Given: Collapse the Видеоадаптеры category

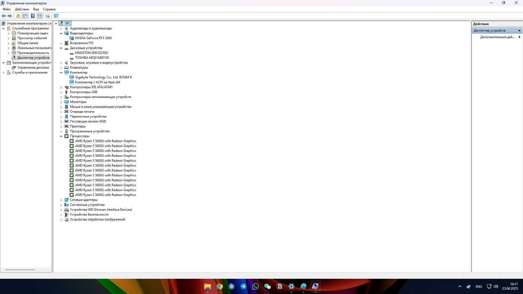Looking at the screenshot, I should (x=61, y=33).
